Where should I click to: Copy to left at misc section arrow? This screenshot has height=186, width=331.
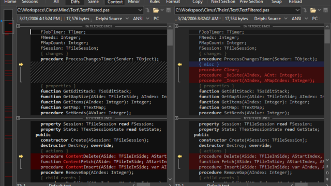179,64
